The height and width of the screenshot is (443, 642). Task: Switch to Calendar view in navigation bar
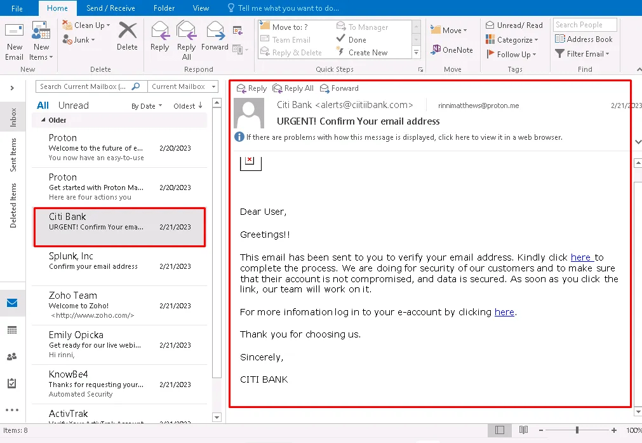pos(12,330)
